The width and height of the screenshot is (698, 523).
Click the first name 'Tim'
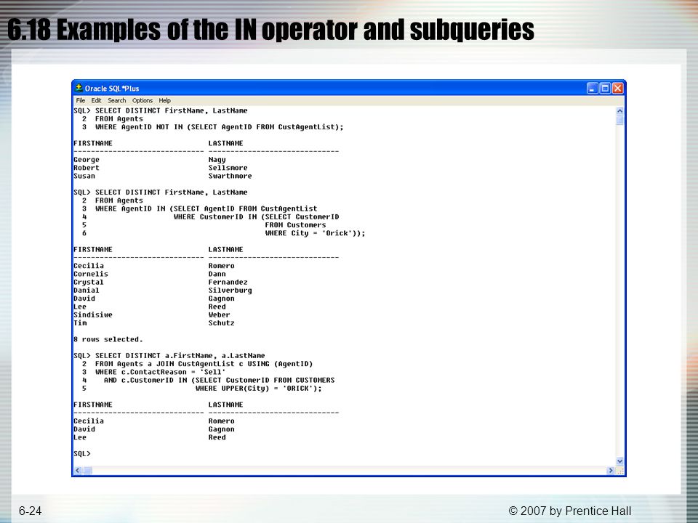tap(80, 323)
